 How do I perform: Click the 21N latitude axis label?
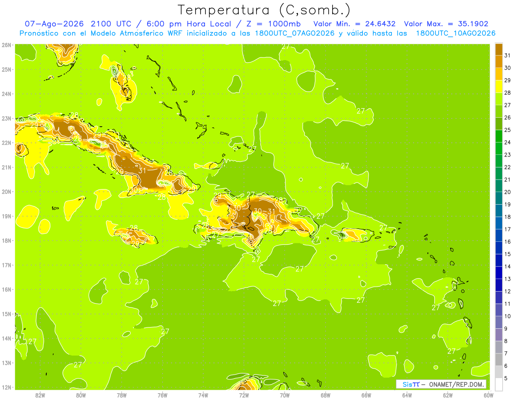(x=6, y=167)
